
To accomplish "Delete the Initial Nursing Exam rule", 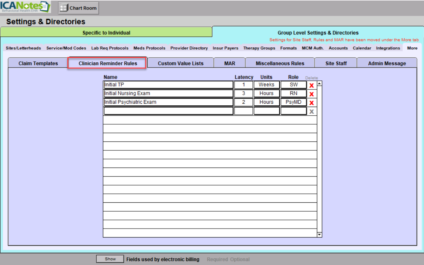I will 311,94.
